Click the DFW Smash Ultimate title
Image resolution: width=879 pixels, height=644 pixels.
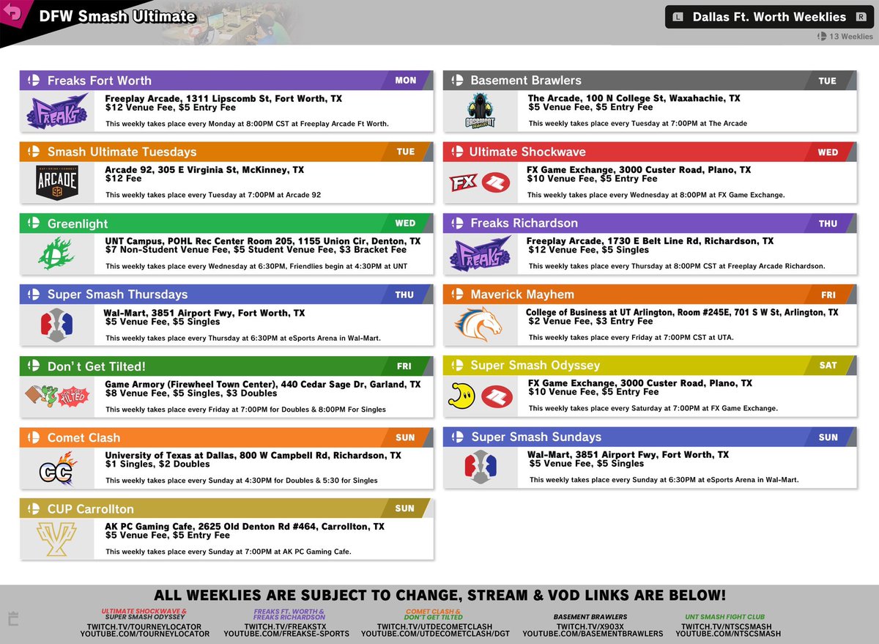[x=117, y=16]
